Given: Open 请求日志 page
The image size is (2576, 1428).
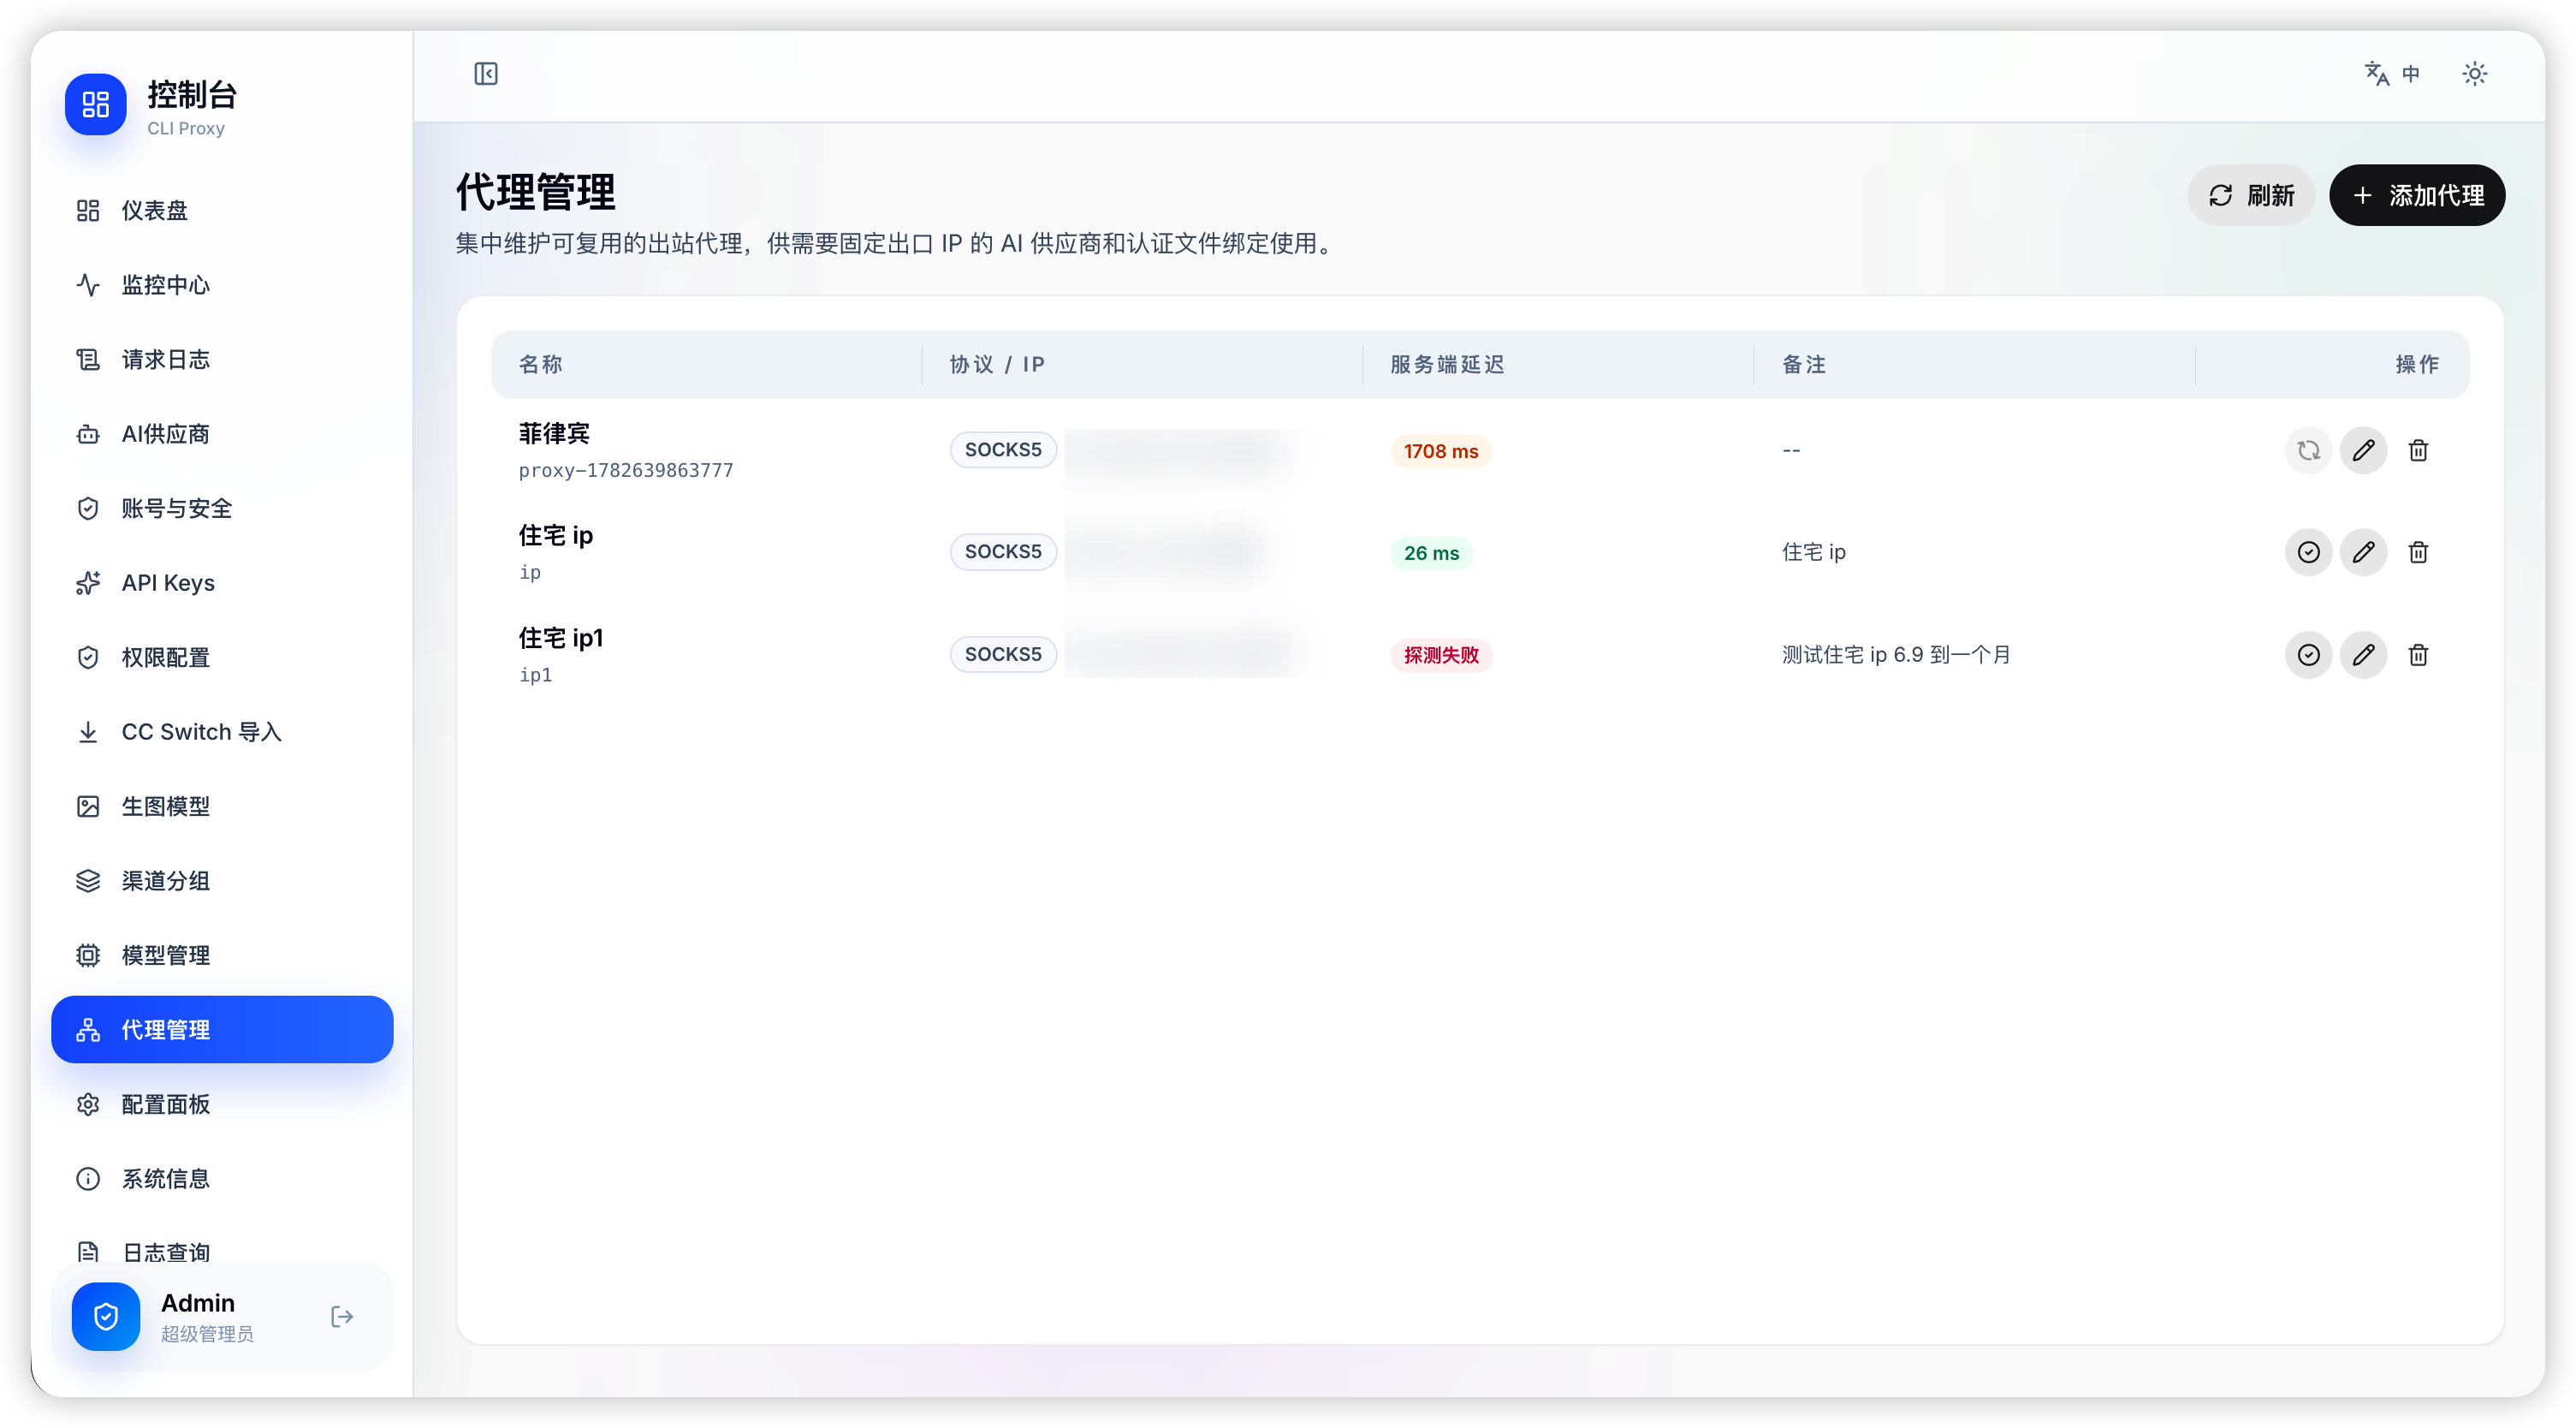Looking at the screenshot, I should click(x=222, y=360).
